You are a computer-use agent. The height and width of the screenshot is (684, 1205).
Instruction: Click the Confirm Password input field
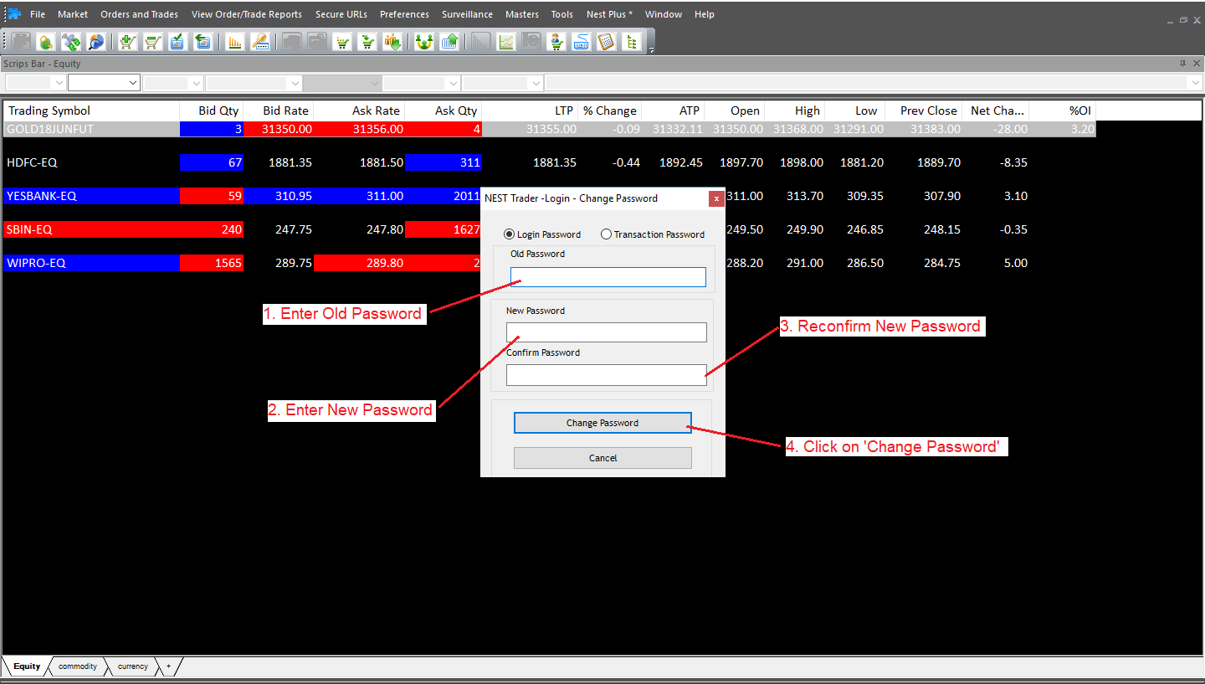(x=606, y=375)
